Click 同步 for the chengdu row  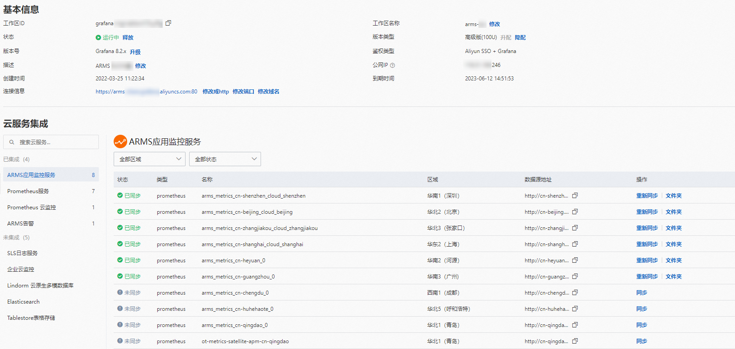point(642,292)
